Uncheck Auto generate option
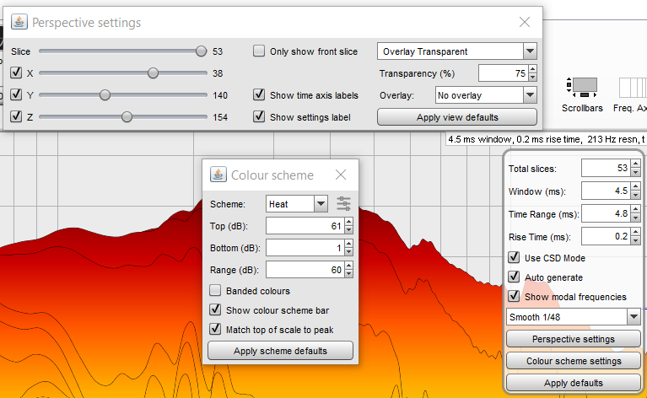The width and height of the screenshot is (647, 398). click(514, 277)
